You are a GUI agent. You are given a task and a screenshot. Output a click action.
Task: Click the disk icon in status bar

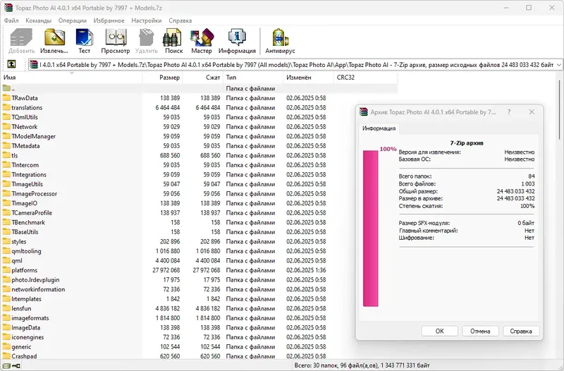point(6,365)
